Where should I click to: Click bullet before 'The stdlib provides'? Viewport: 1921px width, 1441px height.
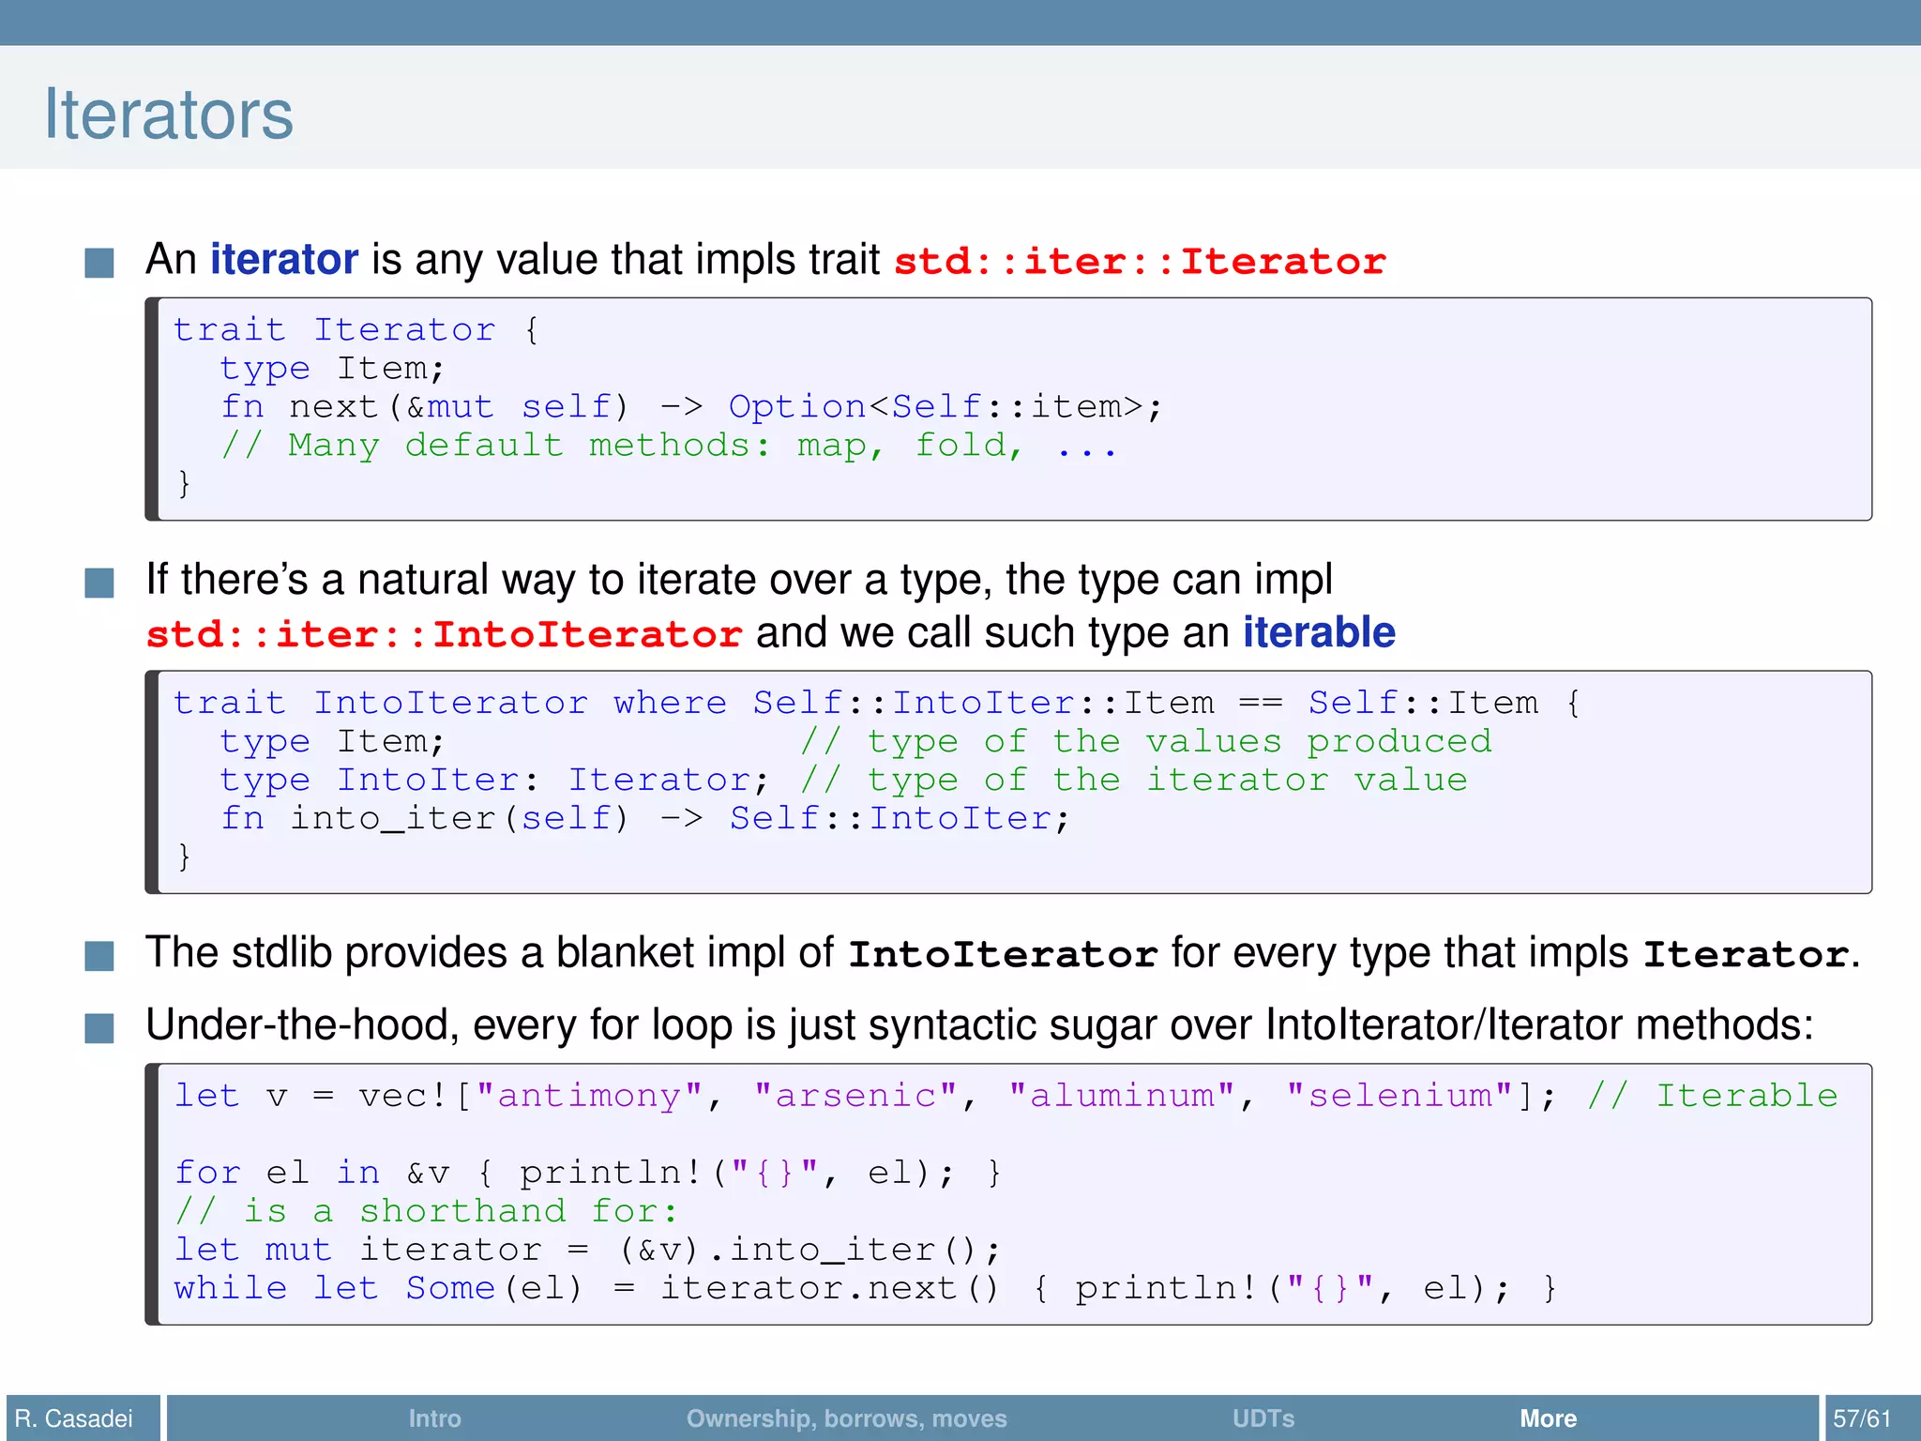pos(99,956)
